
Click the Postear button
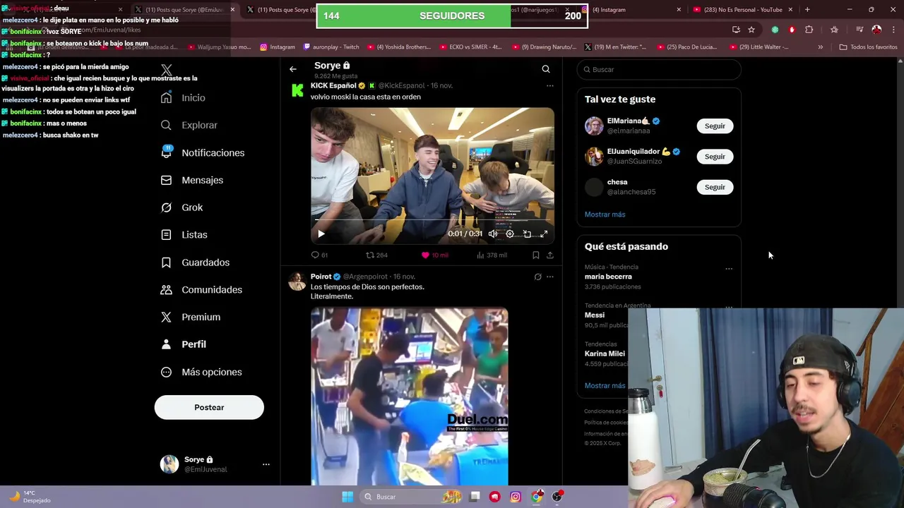click(x=209, y=407)
